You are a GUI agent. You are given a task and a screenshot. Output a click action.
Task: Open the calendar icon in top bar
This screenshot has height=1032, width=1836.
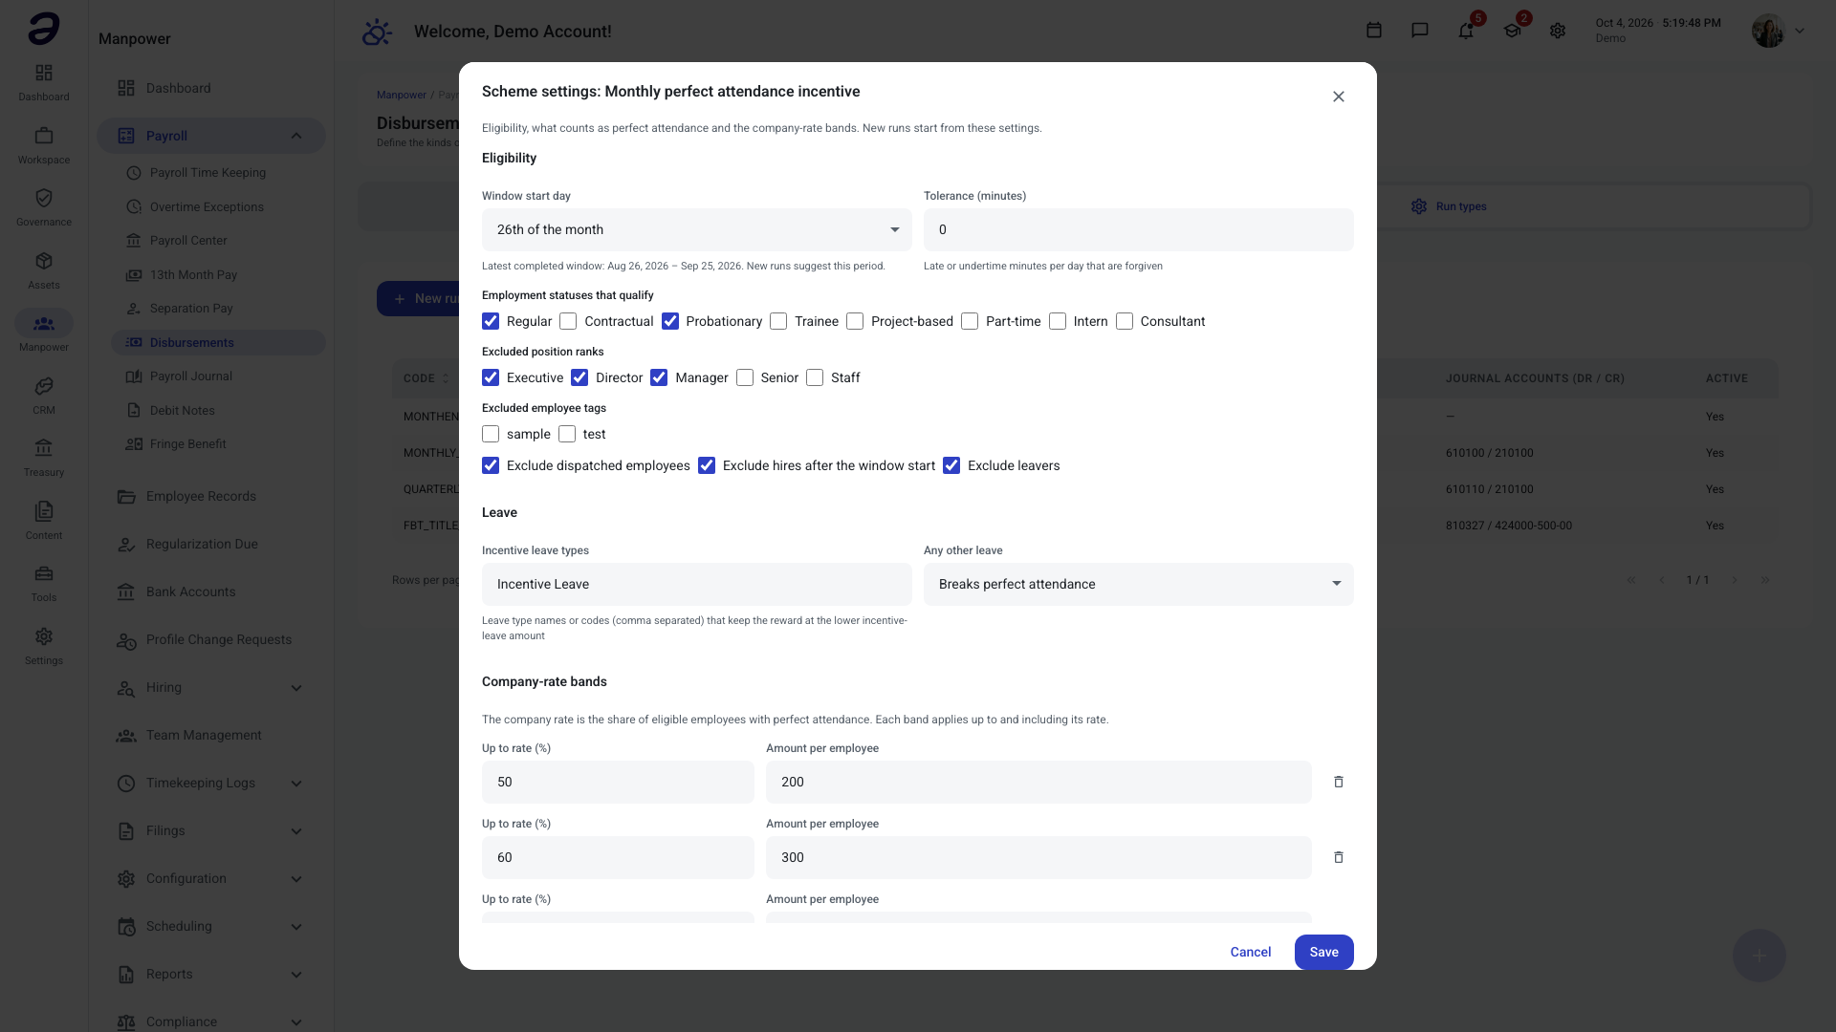1374,31
